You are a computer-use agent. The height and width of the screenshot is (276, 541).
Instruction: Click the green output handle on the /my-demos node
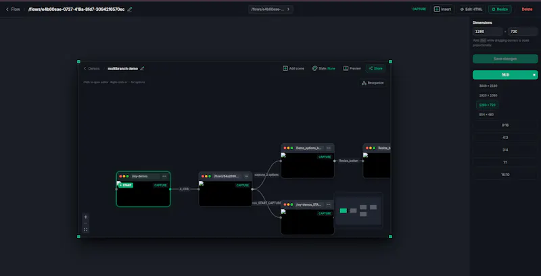[x=170, y=189]
